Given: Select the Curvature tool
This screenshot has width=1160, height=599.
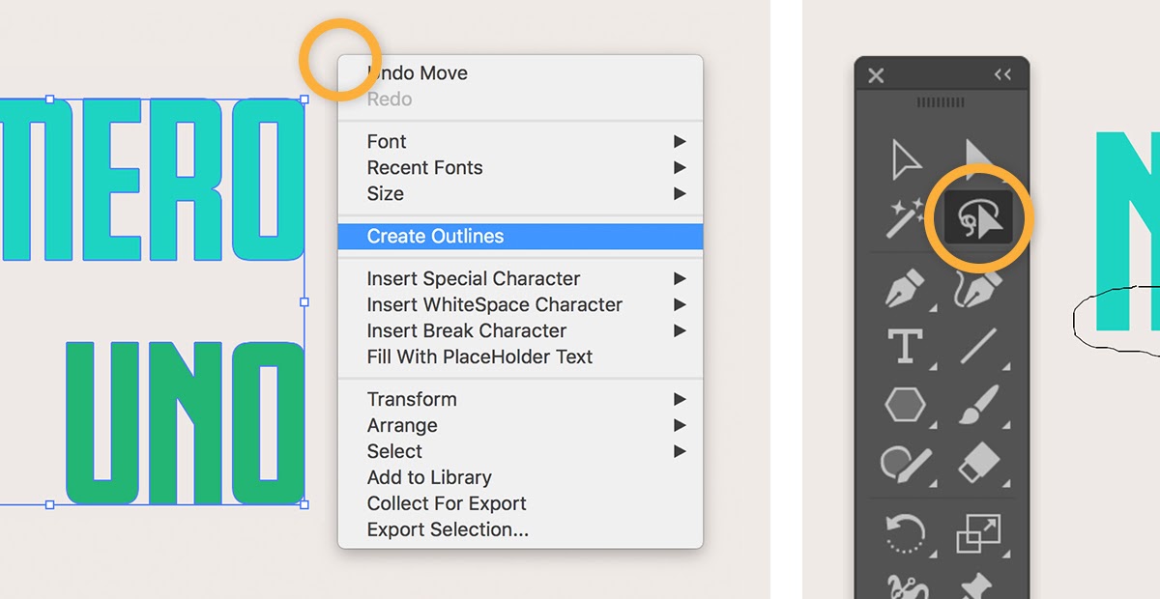Looking at the screenshot, I should click(x=977, y=288).
